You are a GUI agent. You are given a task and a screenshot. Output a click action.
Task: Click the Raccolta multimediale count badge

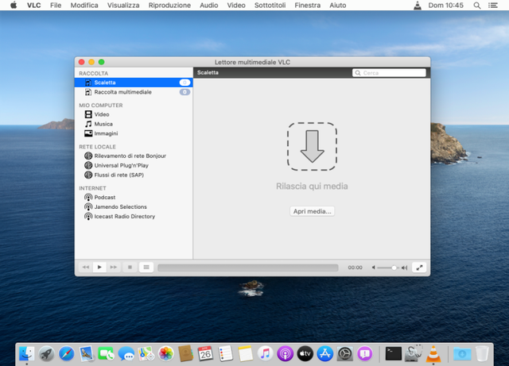click(x=185, y=92)
